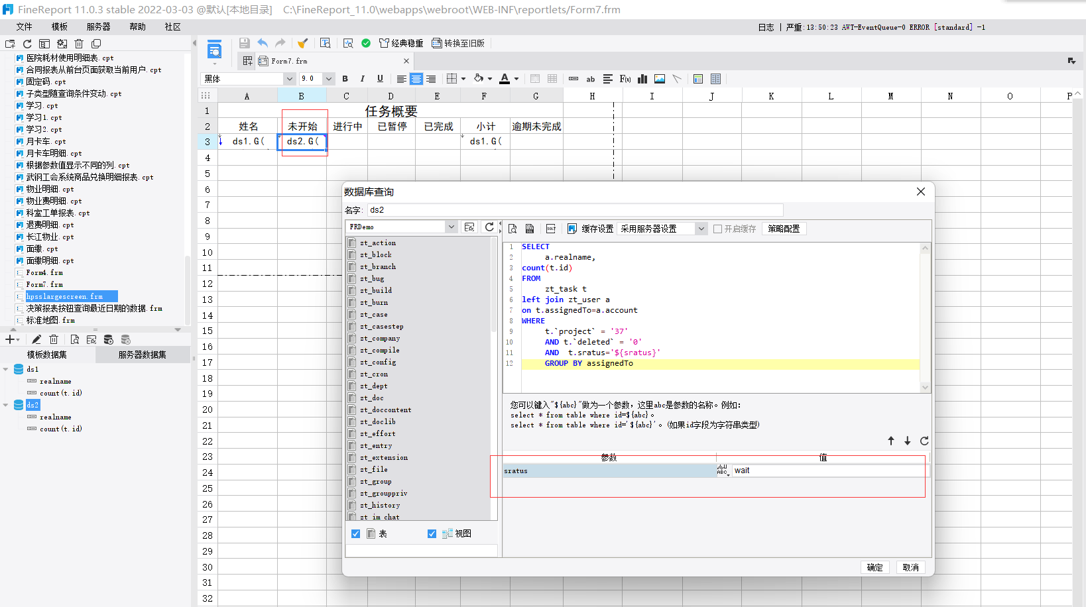Open the 采用服务器设置 dropdown

(x=701, y=229)
